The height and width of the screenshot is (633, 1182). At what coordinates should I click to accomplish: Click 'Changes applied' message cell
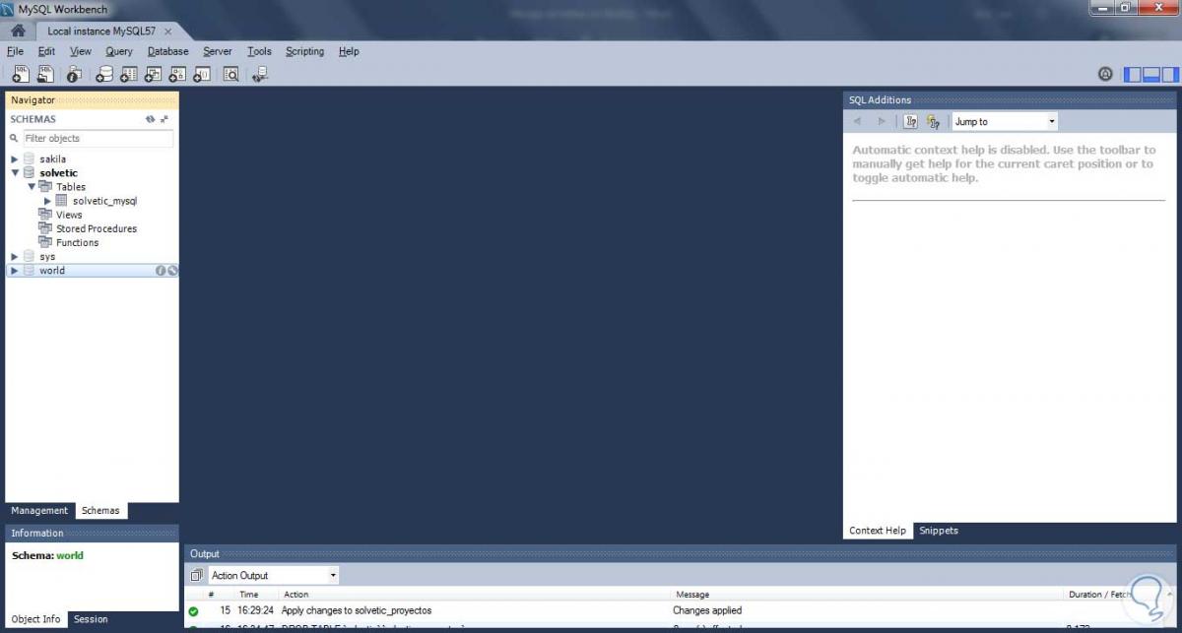(x=707, y=610)
